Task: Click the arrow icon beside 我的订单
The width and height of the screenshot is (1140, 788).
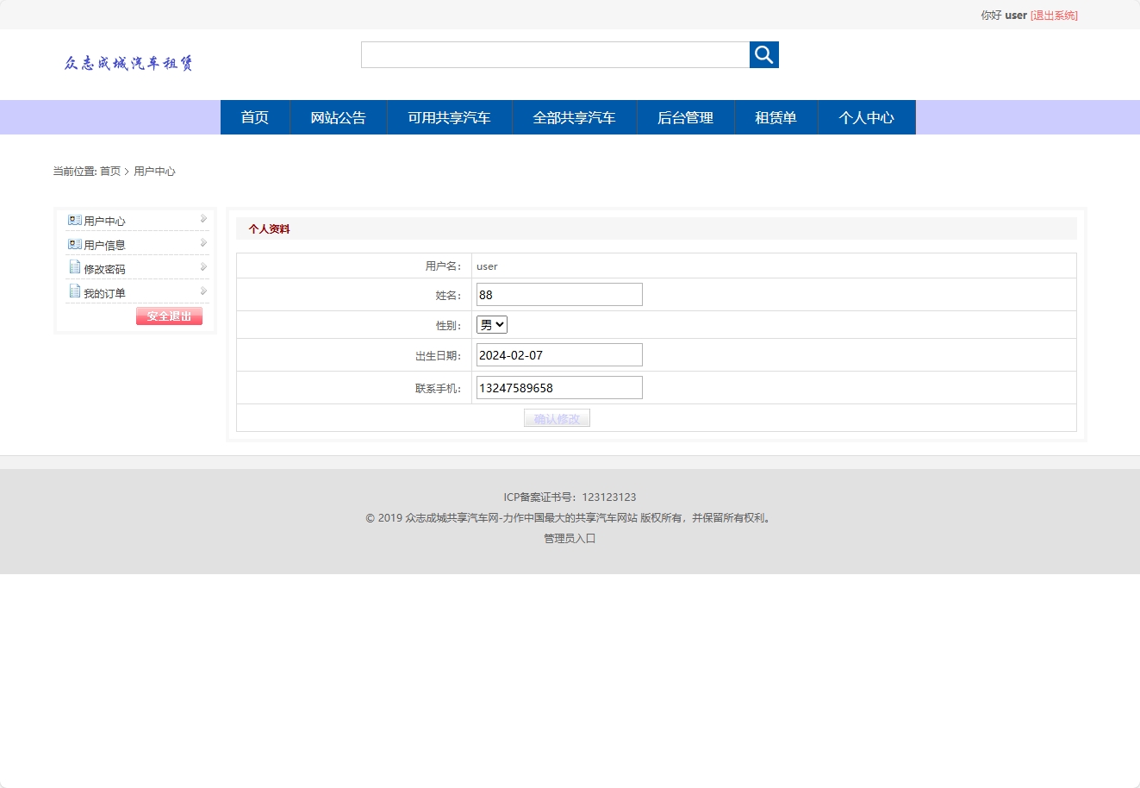Action: click(203, 291)
